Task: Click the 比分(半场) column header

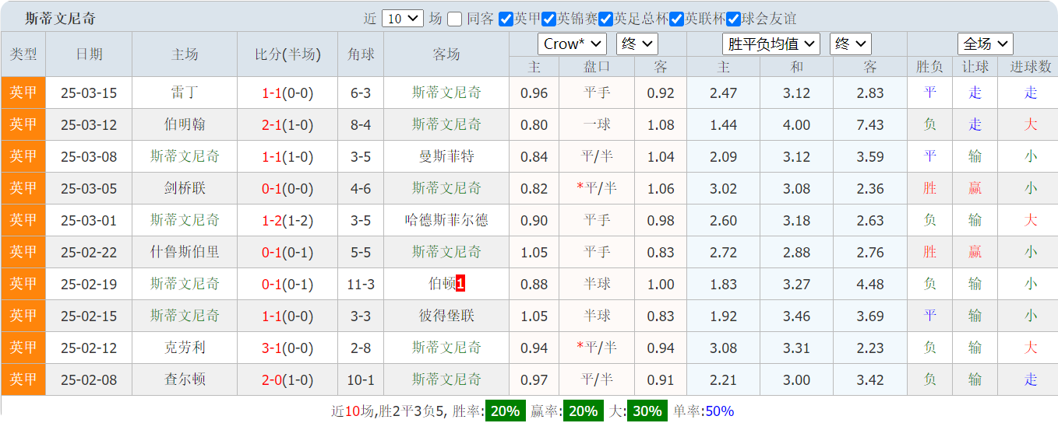Action: (x=287, y=54)
